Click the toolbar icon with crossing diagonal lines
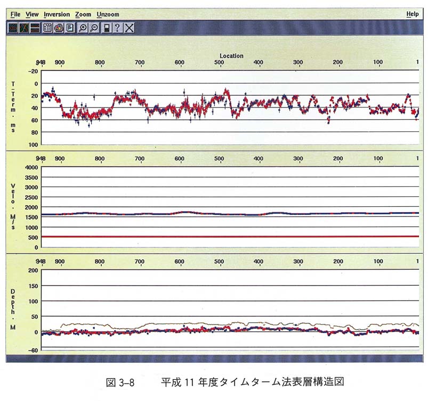 (24, 28)
